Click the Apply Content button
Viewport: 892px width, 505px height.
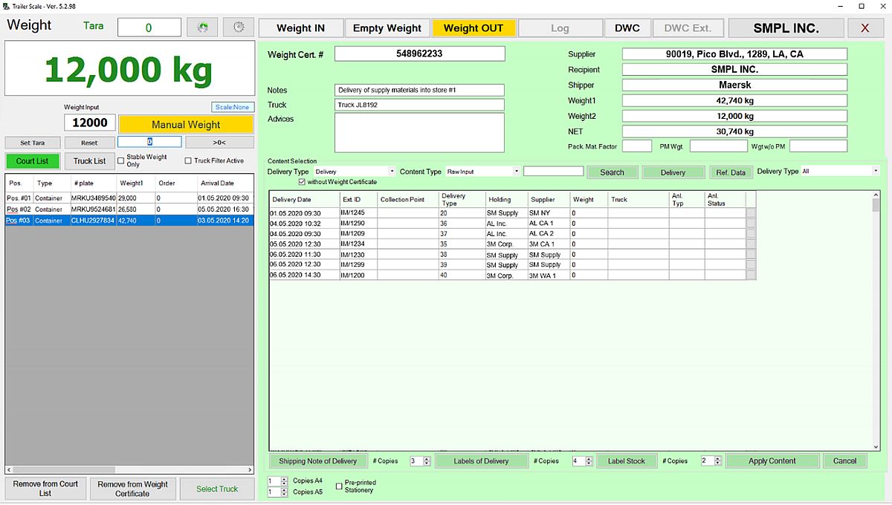(772, 461)
